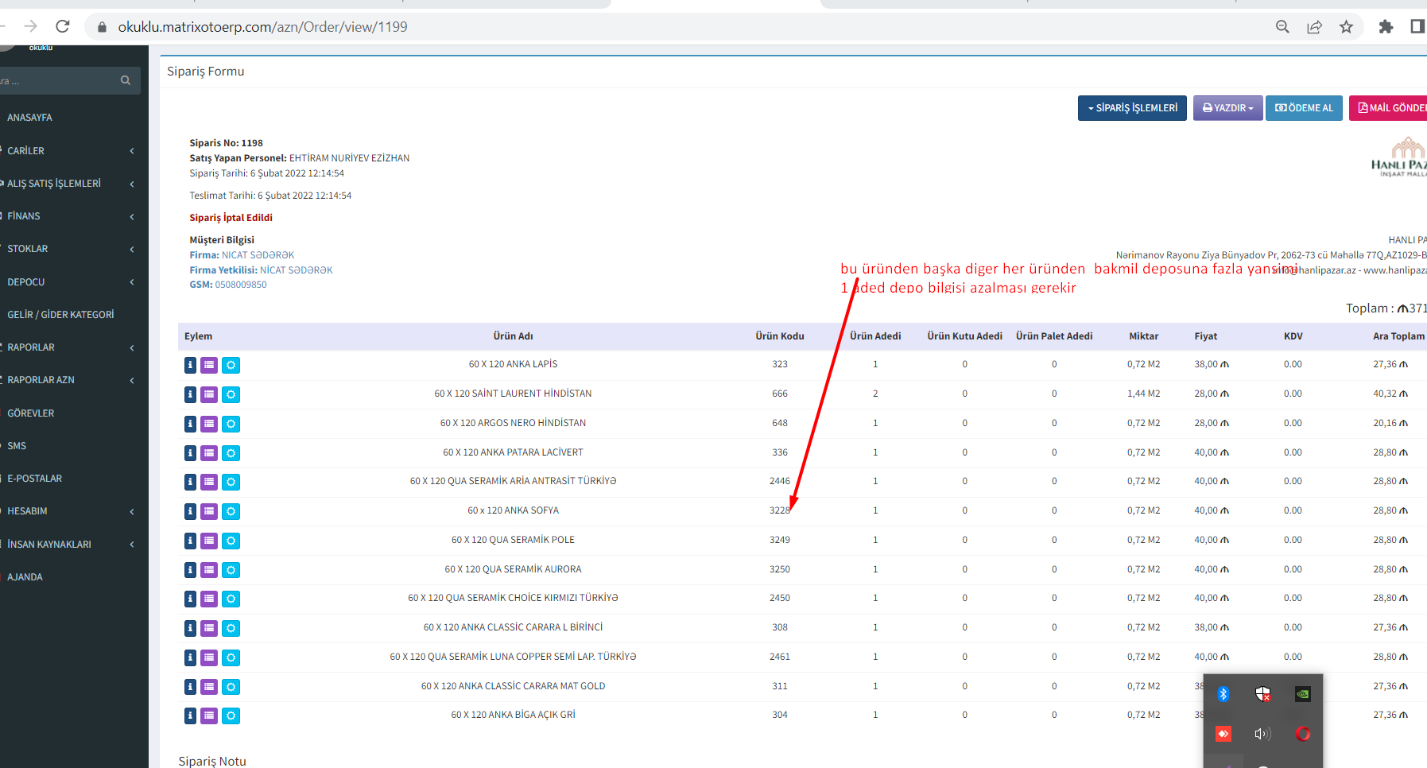1427x768 pixels.
Task: Click blue gear icon for ARGOS NERO HİNDİSTAN row
Action: point(231,424)
